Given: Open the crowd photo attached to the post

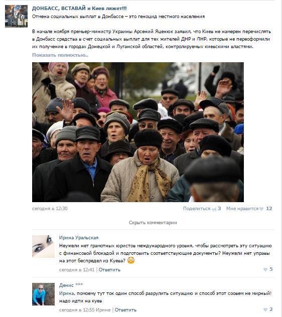Looking at the screenshot, I should click(x=138, y=132).
